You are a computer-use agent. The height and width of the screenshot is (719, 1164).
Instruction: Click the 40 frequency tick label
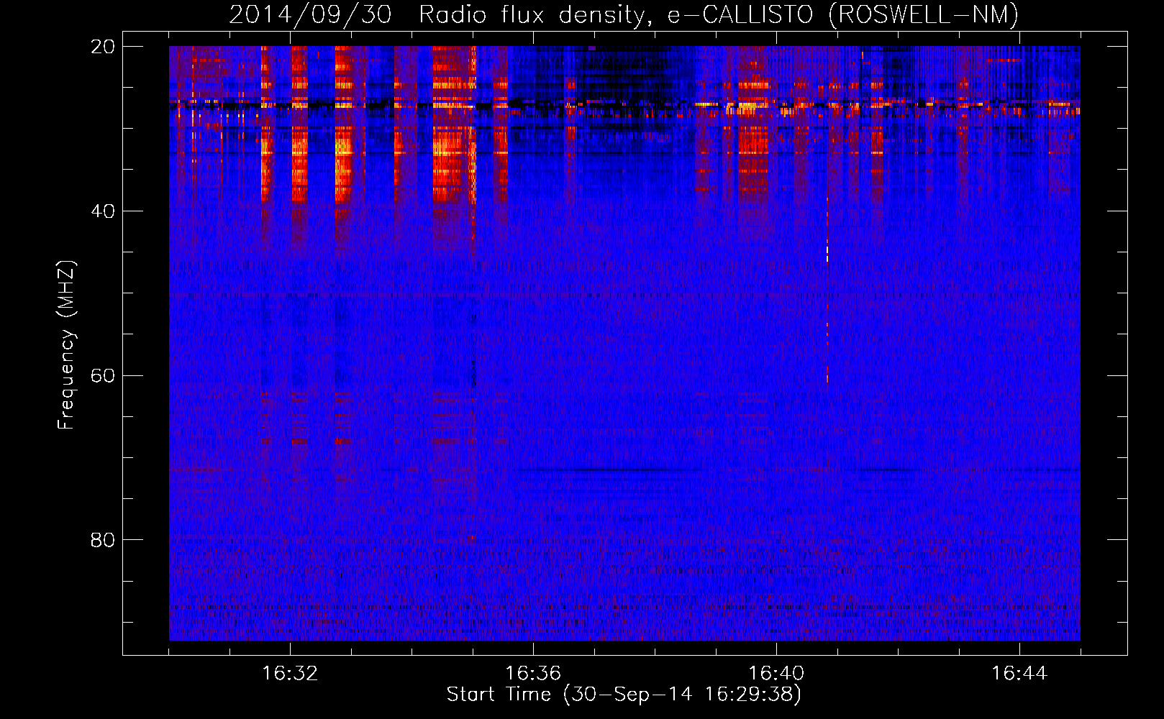(x=103, y=211)
